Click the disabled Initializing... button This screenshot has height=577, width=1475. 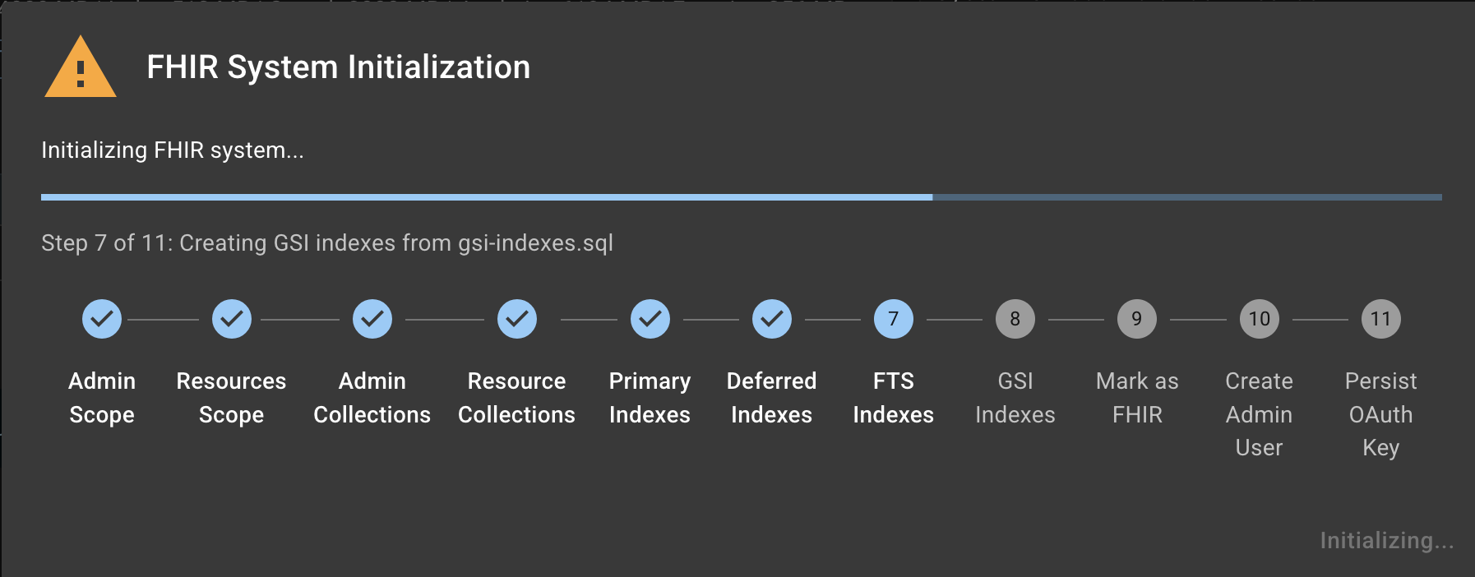[x=1386, y=540]
